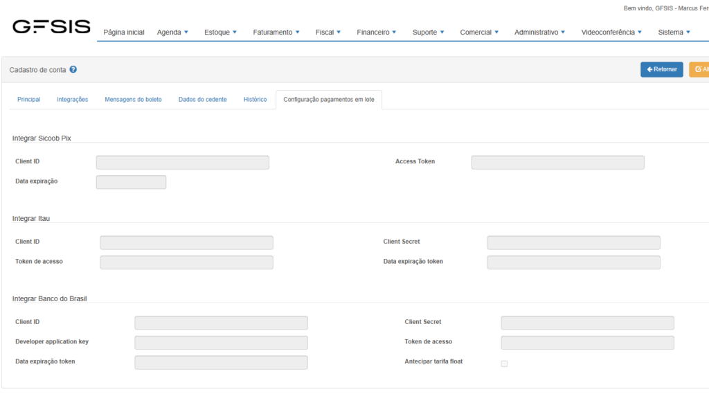The height and width of the screenshot is (414, 709).
Task: Select the Dados do cedente tab
Action: pos(202,100)
